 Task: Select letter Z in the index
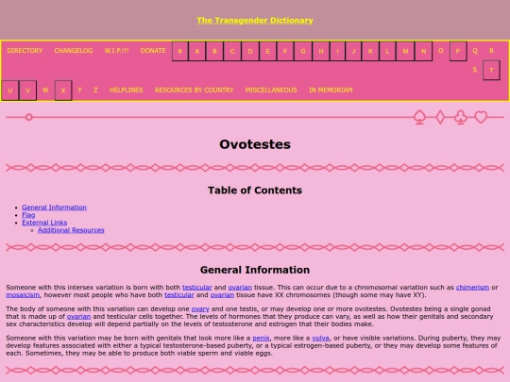coord(95,90)
